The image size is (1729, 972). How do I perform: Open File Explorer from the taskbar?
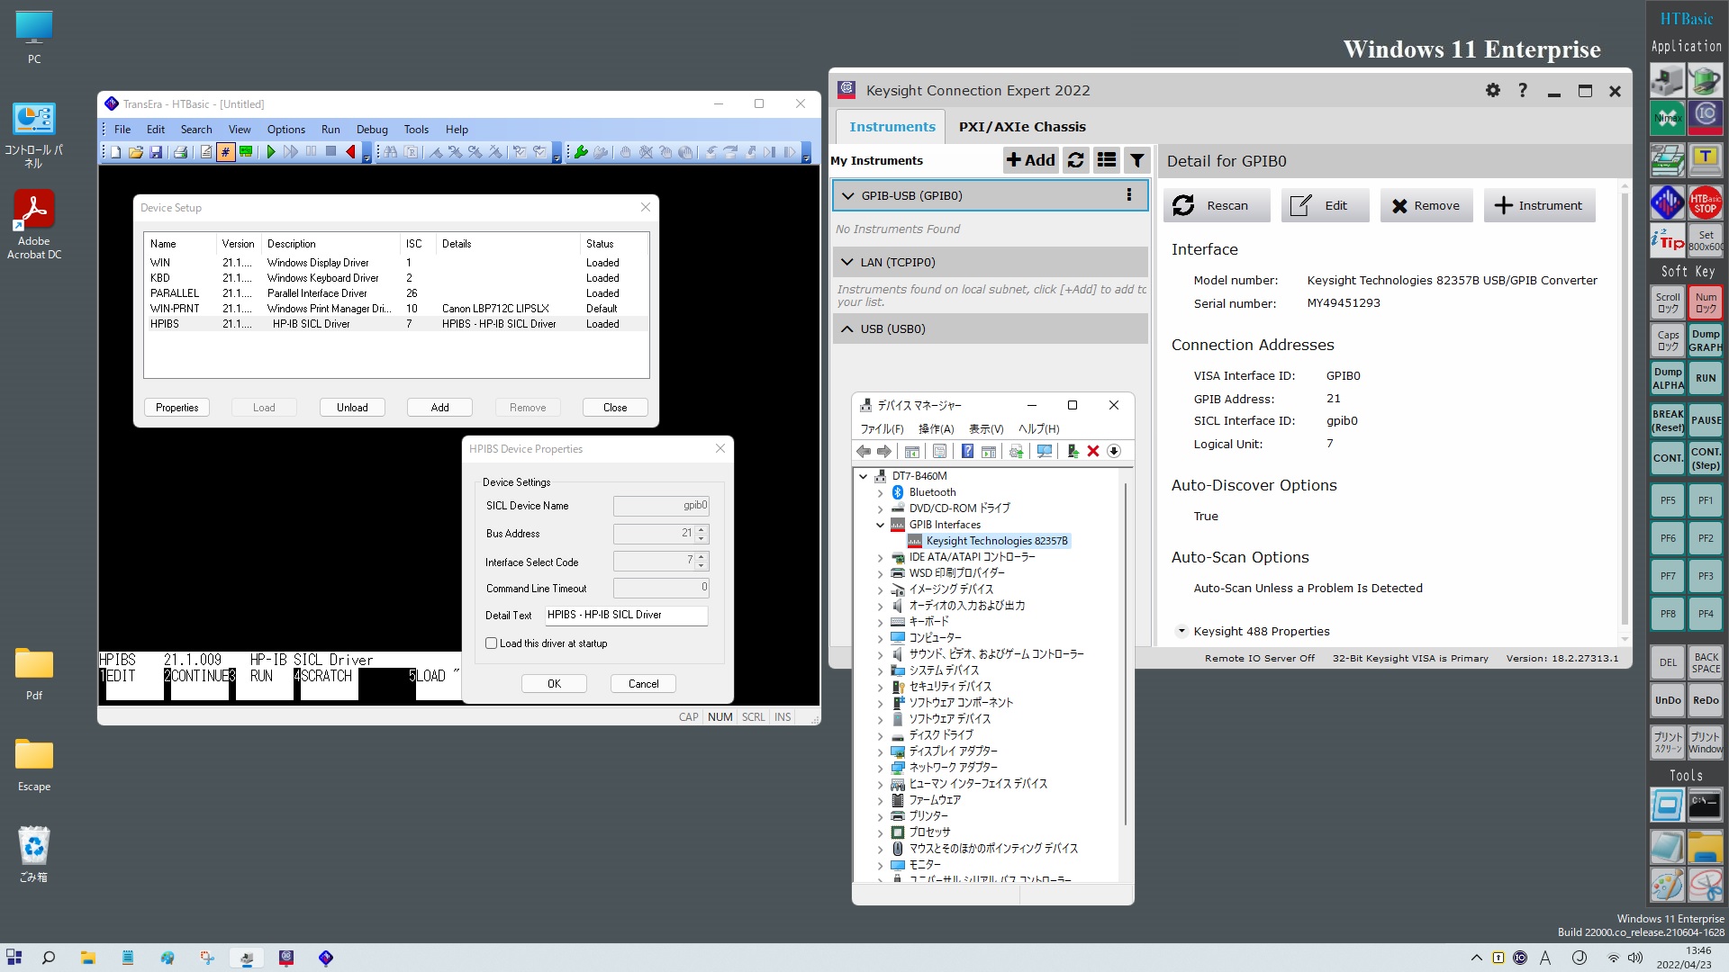pyautogui.click(x=87, y=958)
